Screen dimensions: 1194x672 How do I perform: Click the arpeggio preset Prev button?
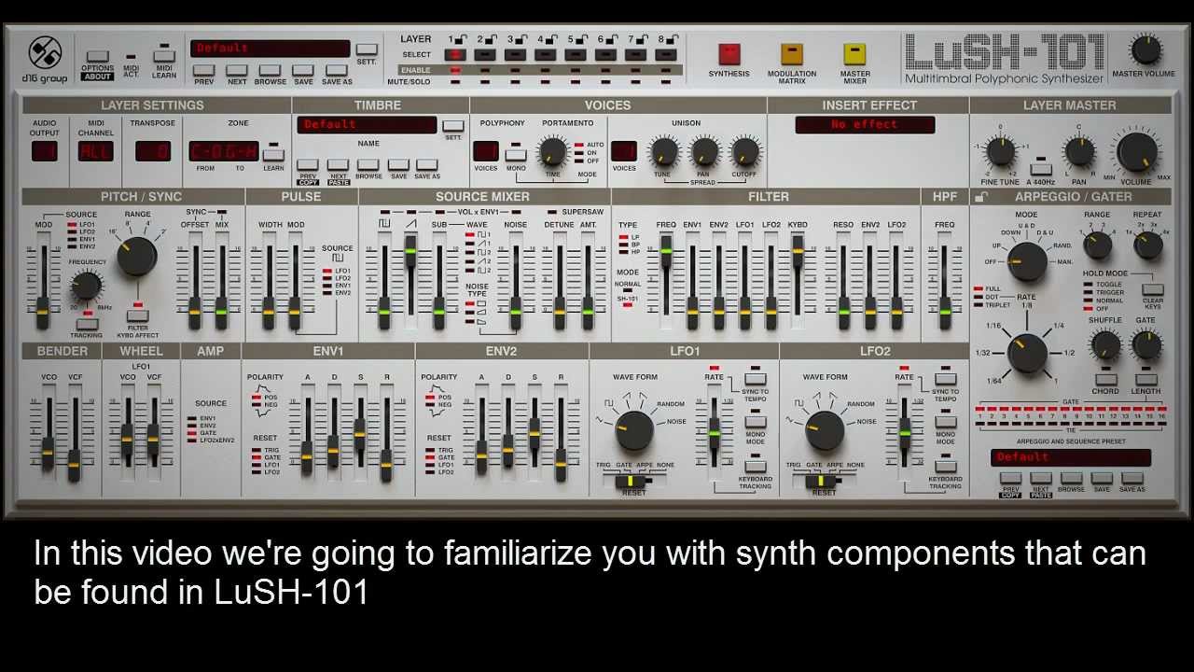1011,478
